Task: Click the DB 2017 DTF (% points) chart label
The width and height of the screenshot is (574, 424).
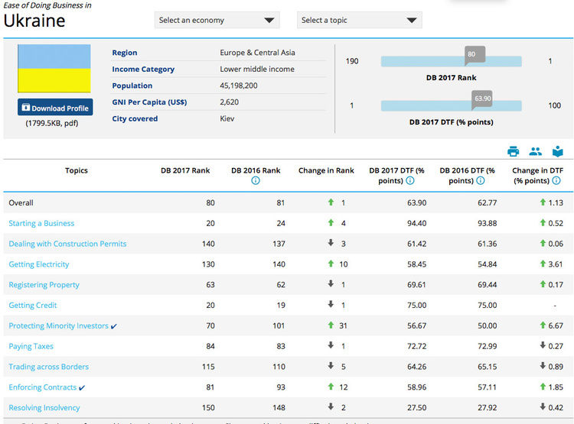Action: click(x=452, y=122)
